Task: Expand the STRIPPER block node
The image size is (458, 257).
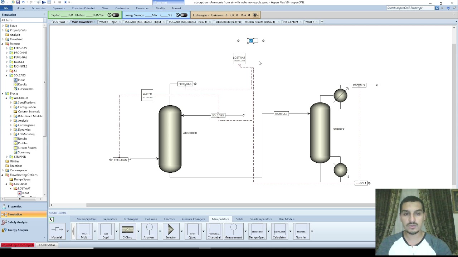Action: pos(7,157)
